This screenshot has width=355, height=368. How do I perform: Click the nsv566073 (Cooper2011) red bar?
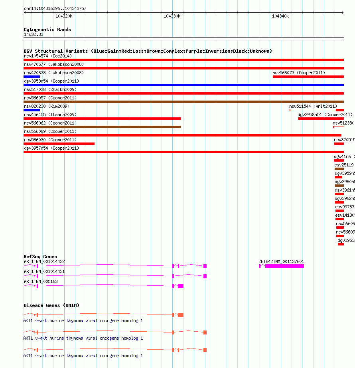click(308, 77)
